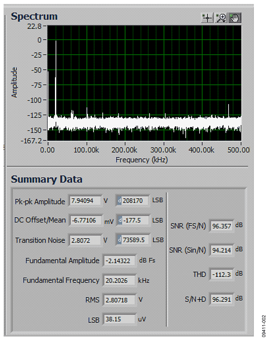Click the S/N+D value field 96.291
The width and height of the screenshot is (268, 346).
pyautogui.click(x=222, y=299)
